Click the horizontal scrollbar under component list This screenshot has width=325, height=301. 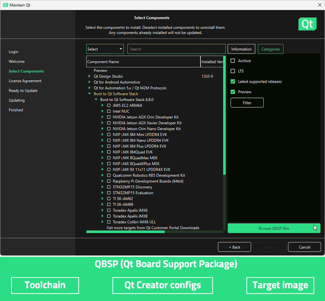click(x=126, y=232)
